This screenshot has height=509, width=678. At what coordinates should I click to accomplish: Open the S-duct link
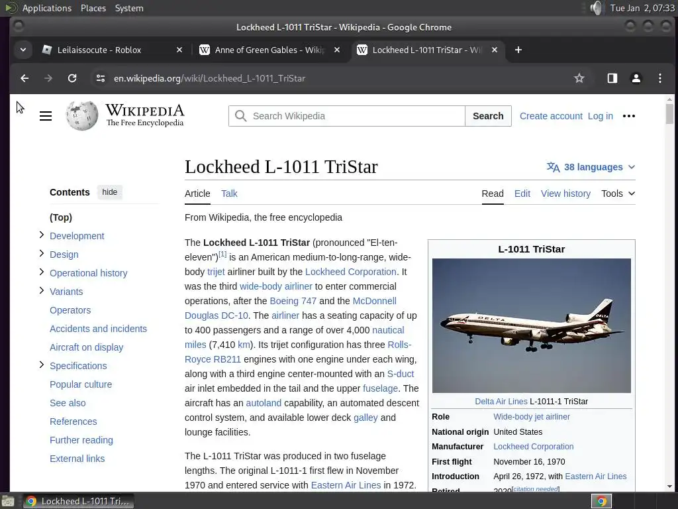pos(401,374)
